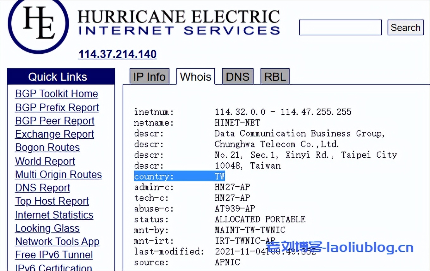The width and height of the screenshot is (430, 271).
Task: Open the 114.37.214.140 IP address link
Action: (x=117, y=54)
